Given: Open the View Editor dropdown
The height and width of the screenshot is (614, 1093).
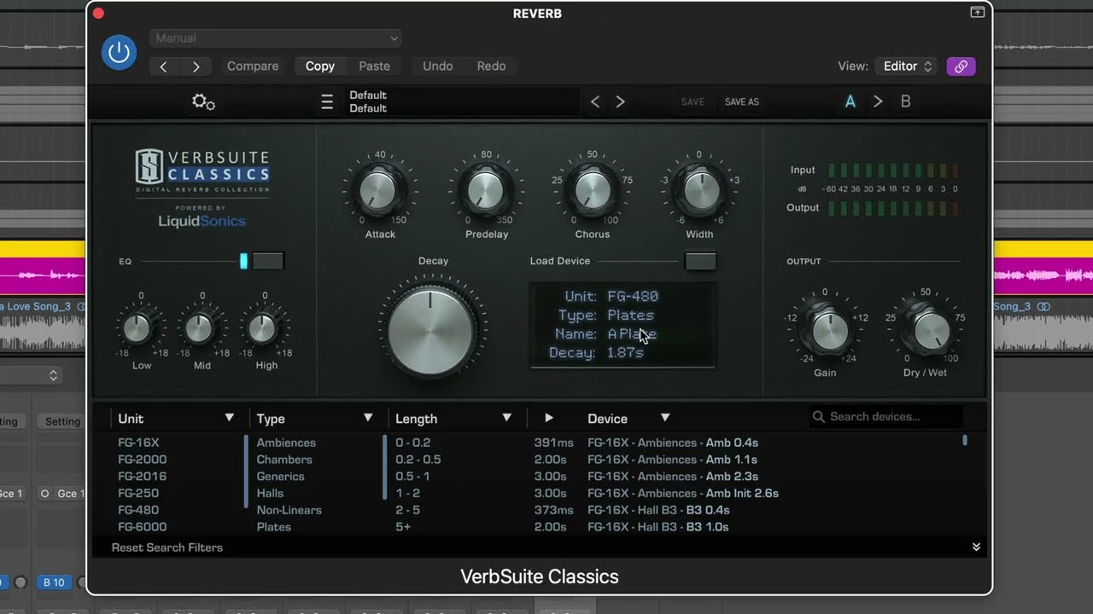Looking at the screenshot, I should tap(906, 67).
